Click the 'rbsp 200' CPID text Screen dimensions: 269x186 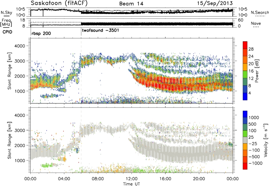click(41, 33)
